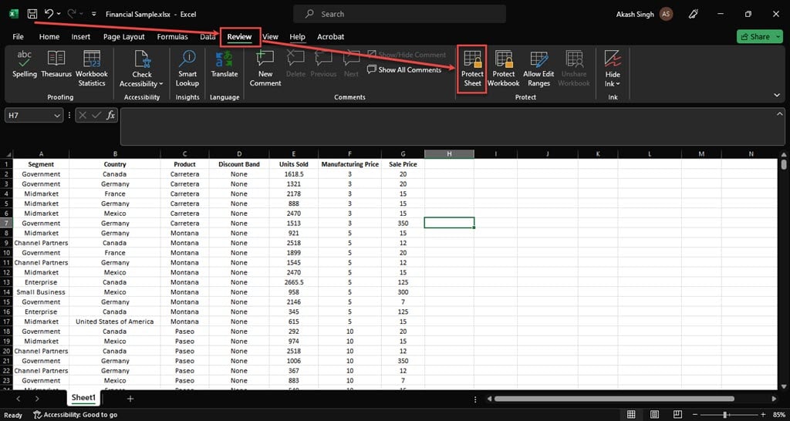
Task: Click the Save icon in title bar
Action: click(32, 14)
